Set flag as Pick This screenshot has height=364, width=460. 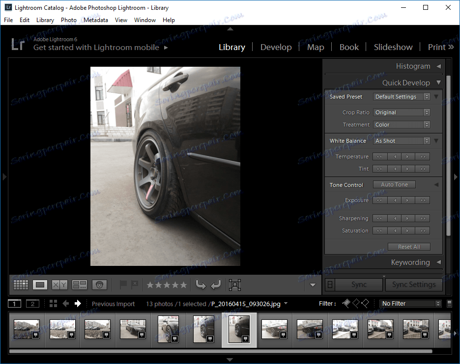(123, 284)
